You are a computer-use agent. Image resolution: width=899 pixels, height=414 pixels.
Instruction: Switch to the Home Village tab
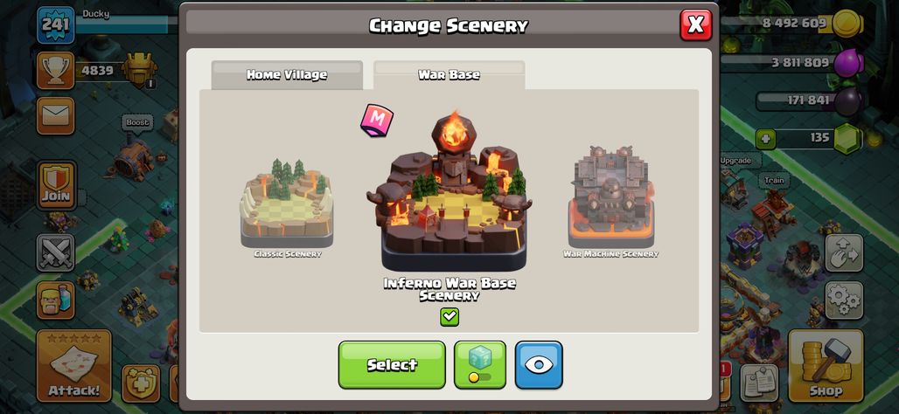[x=287, y=75]
